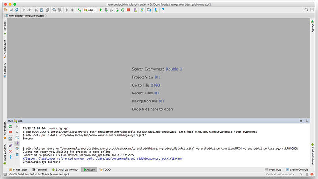Click the toolbar Help question mark

pos(163,10)
